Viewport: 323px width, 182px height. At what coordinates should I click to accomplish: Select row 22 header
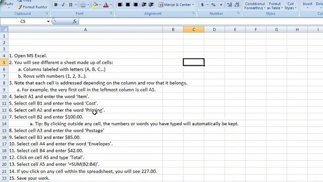4,178
